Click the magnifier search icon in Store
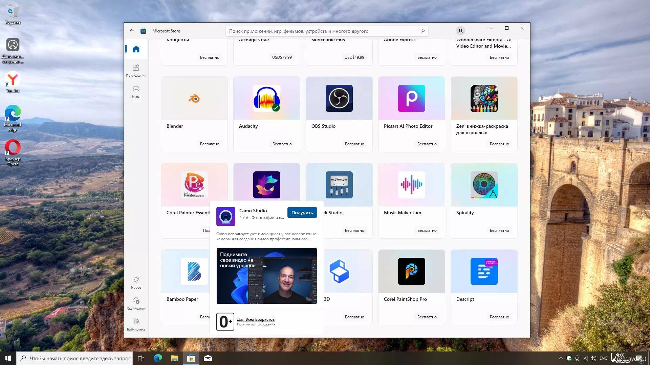The width and height of the screenshot is (650, 365). pos(422,31)
